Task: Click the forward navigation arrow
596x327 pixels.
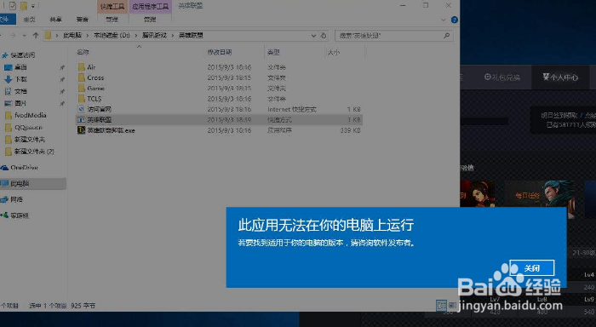Action: pyautogui.click(x=13, y=36)
